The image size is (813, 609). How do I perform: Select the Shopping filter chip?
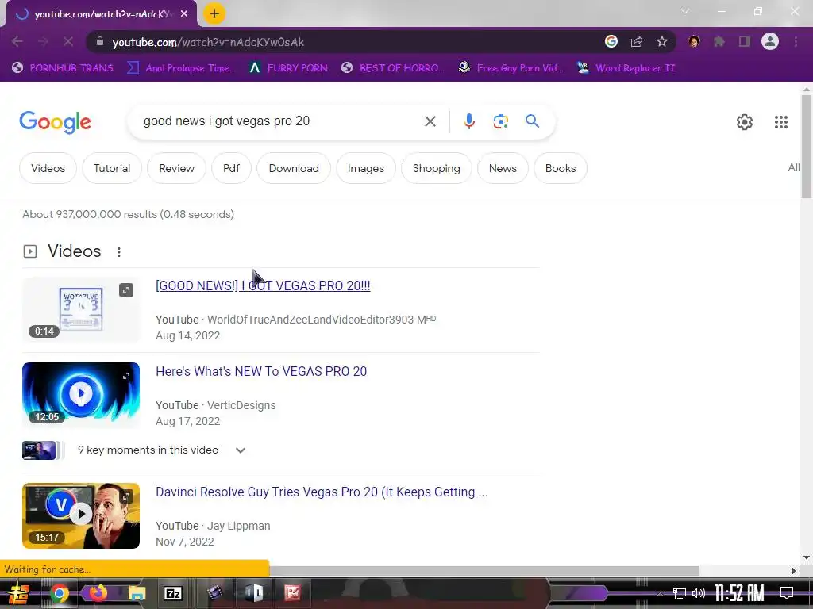click(436, 168)
